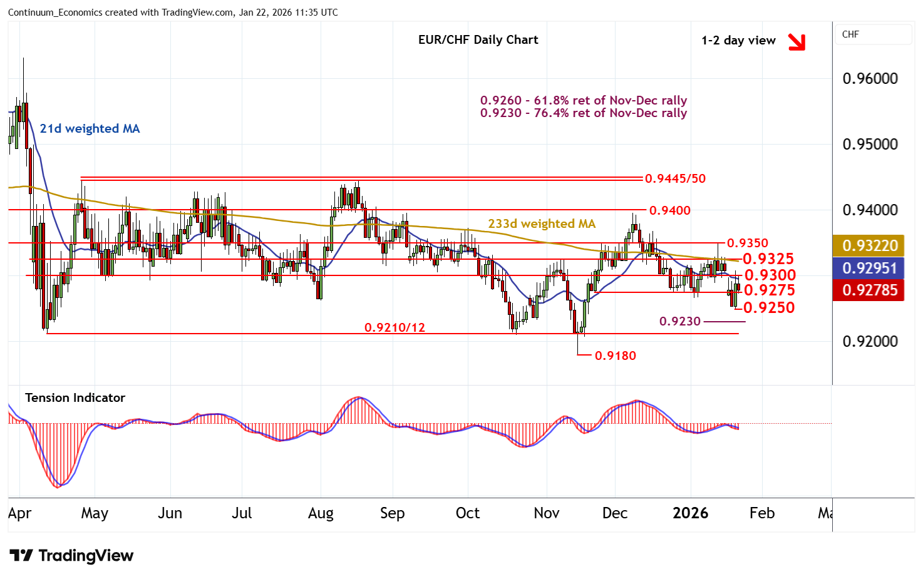Click the 0.9180 low marker label
Viewport: 923px width, 579px height.
click(615, 356)
